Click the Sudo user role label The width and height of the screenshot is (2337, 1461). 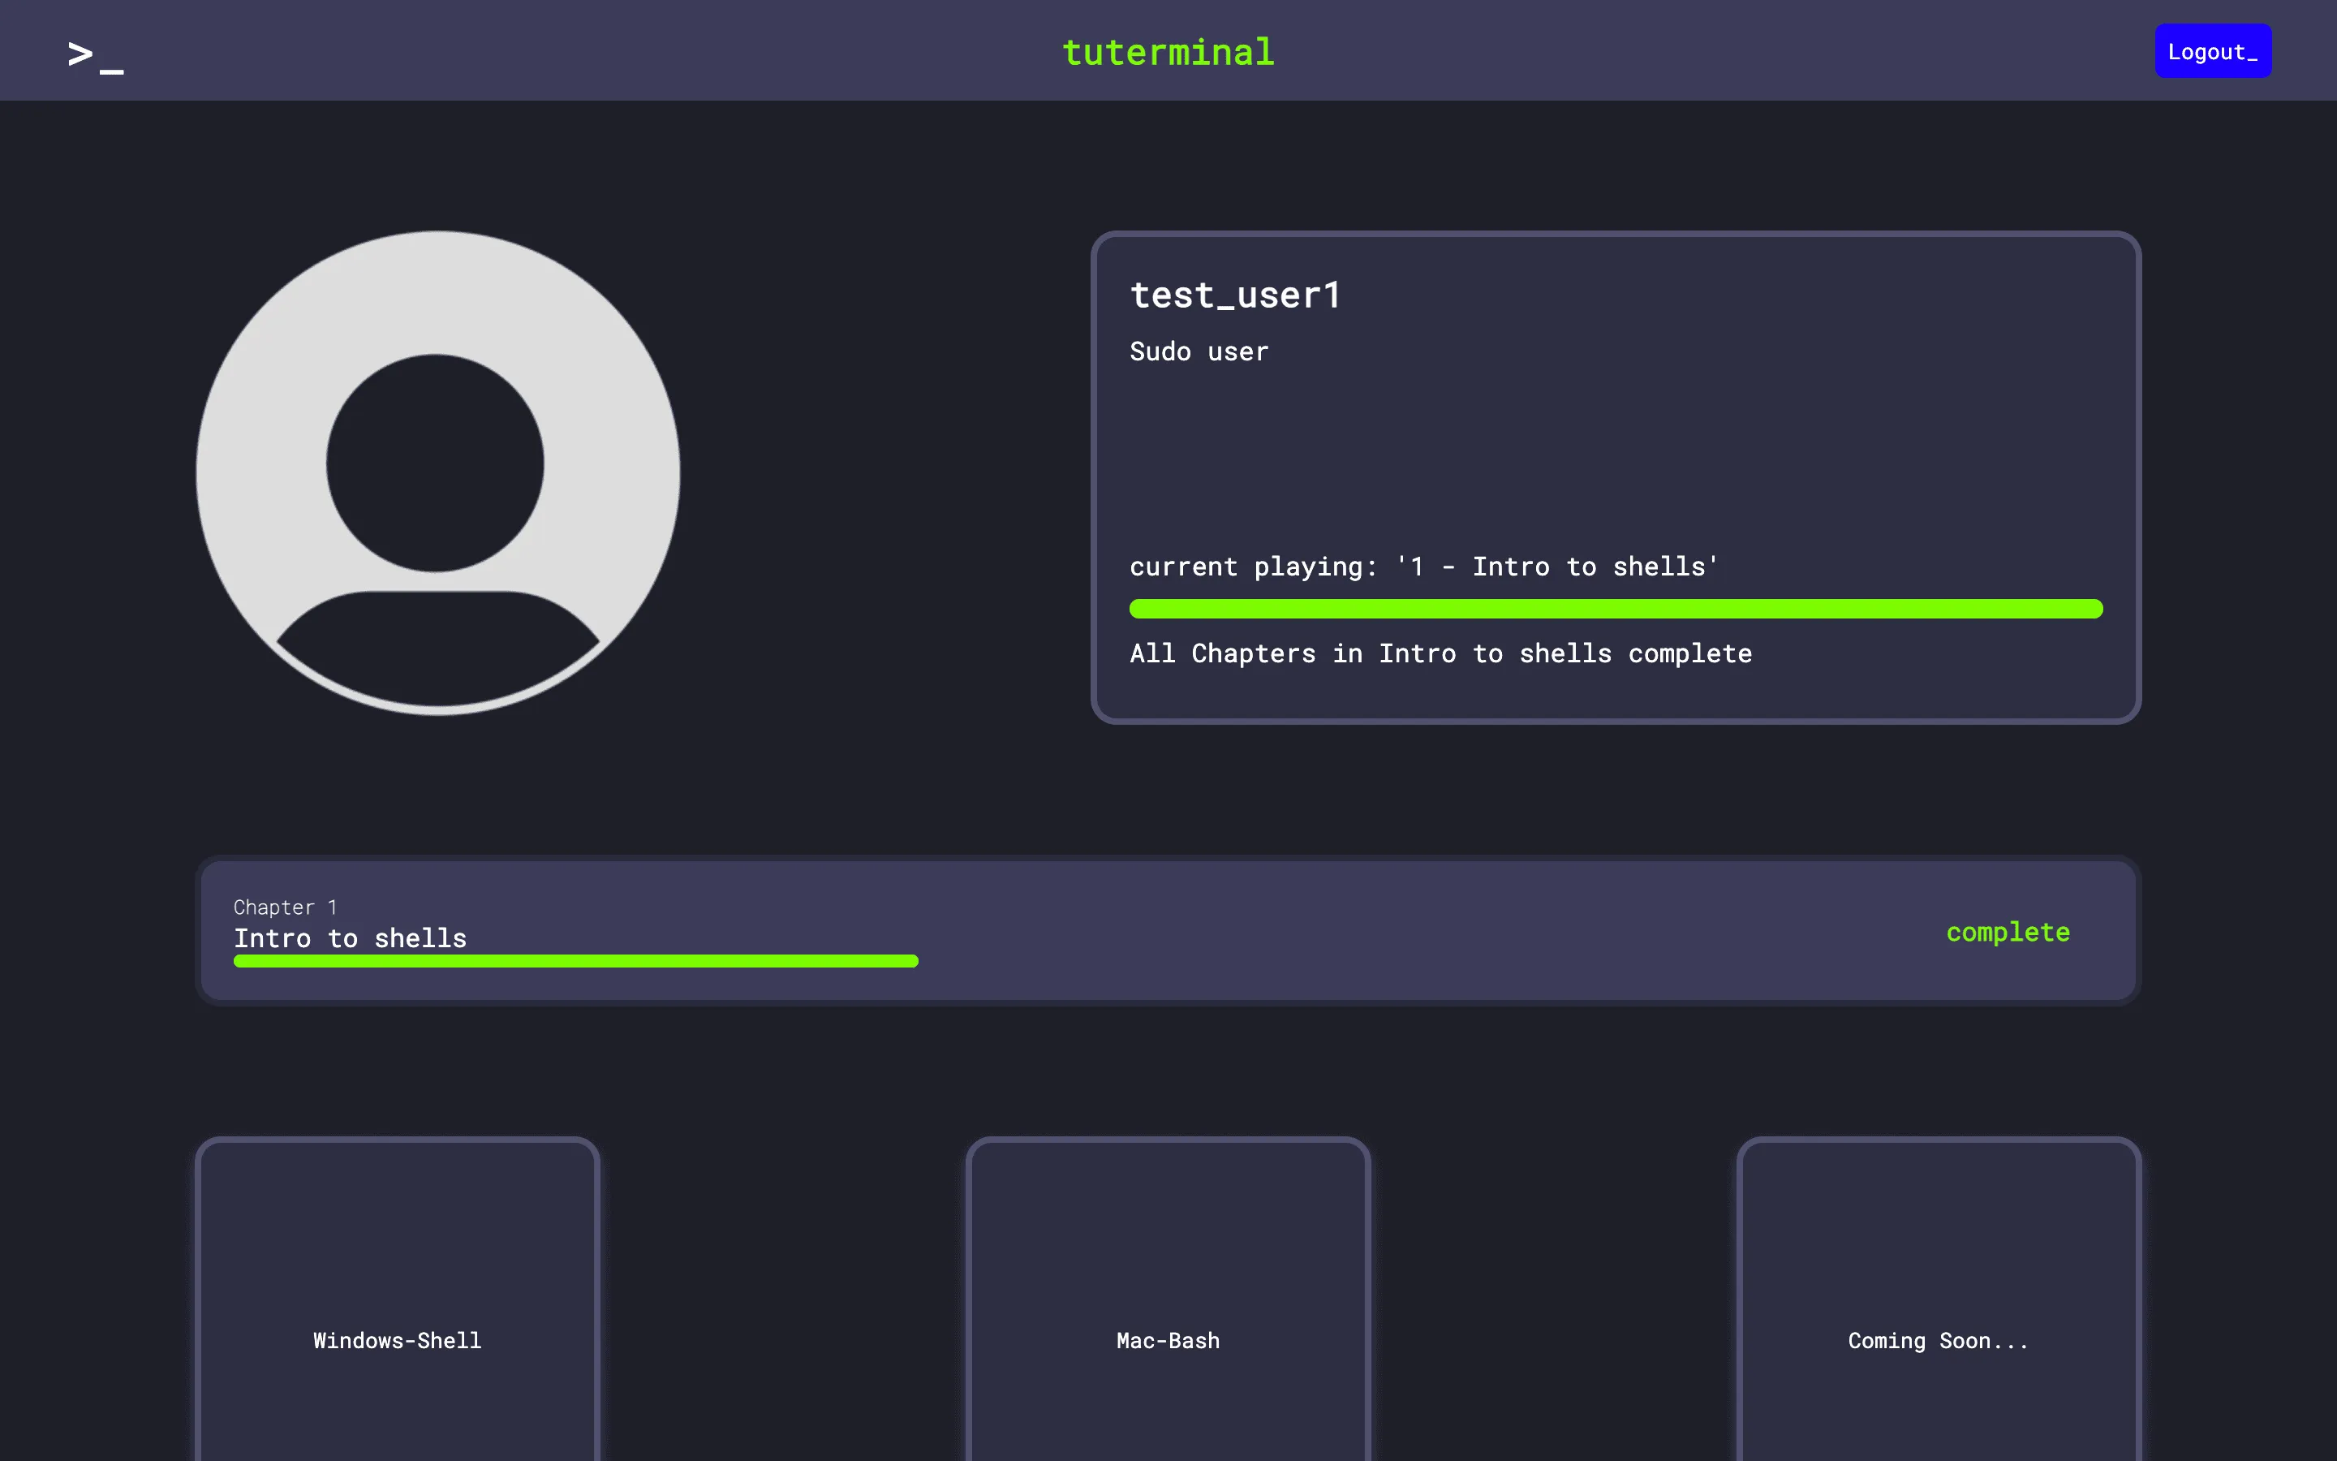point(1199,351)
